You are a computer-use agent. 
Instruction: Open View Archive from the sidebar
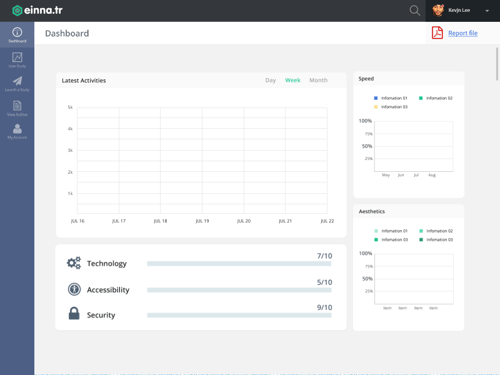click(17, 106)
